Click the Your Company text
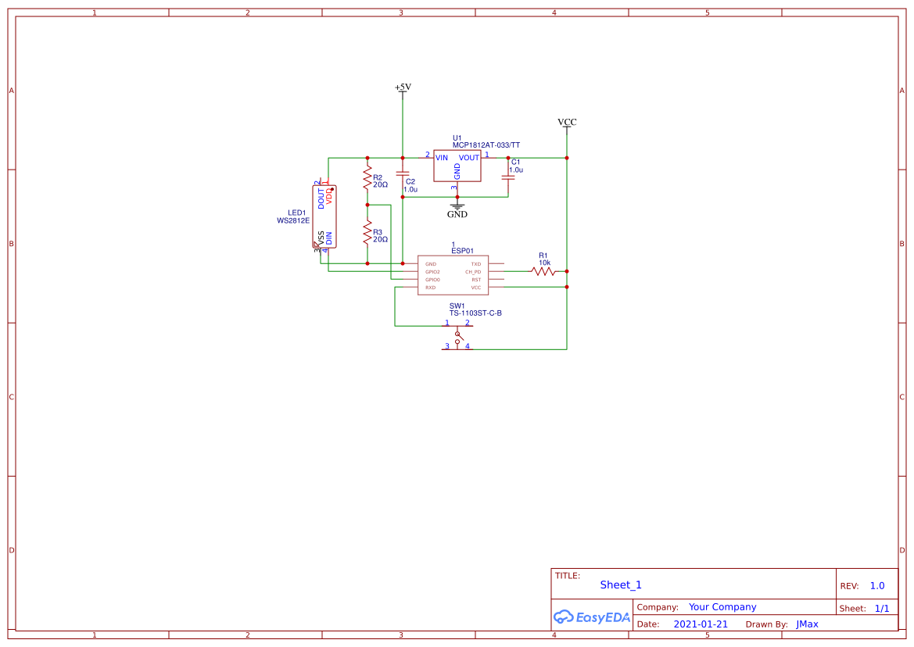The image size is (914, 647). 722,607
